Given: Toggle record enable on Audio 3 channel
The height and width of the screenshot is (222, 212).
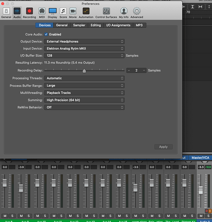Looking at the screenshot, I should click(x=207, y=211).
